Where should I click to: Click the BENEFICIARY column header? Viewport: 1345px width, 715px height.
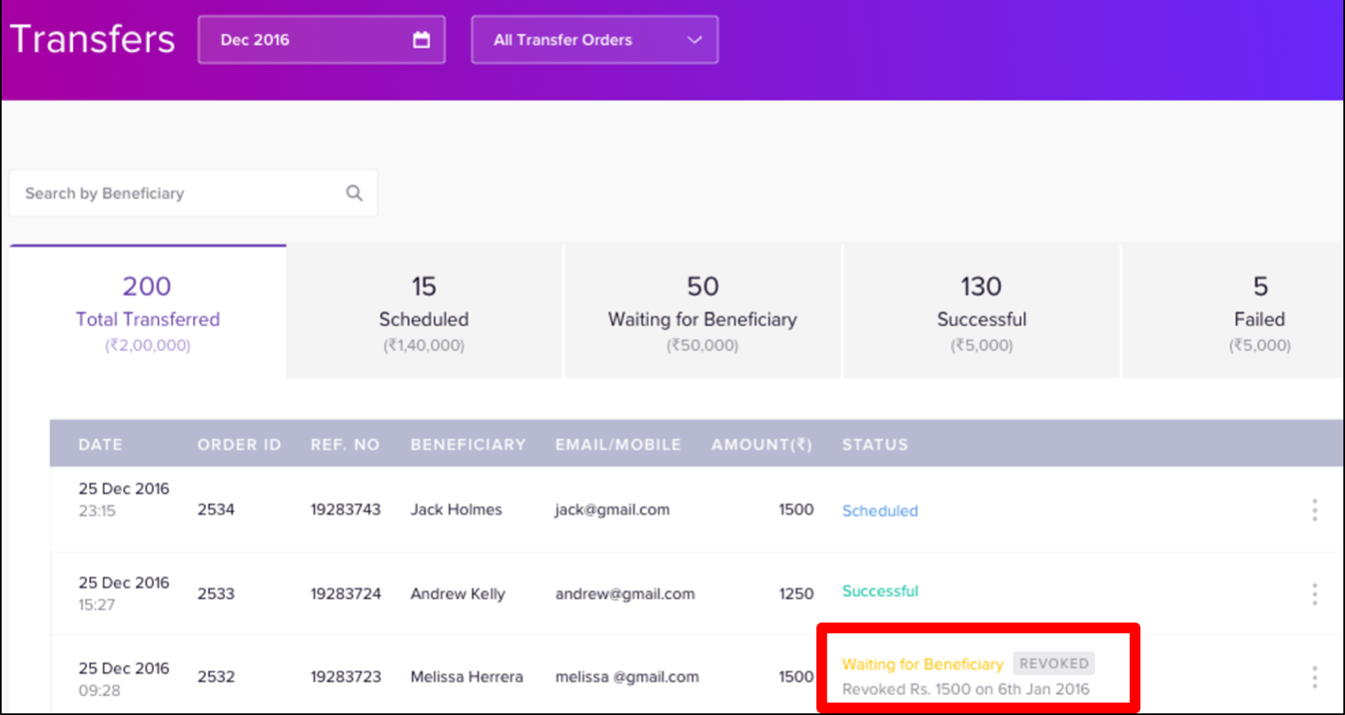[x=468, y=444]
